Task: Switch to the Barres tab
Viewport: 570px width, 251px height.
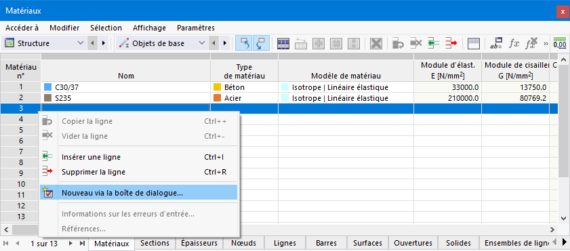Action: point(327,243)
